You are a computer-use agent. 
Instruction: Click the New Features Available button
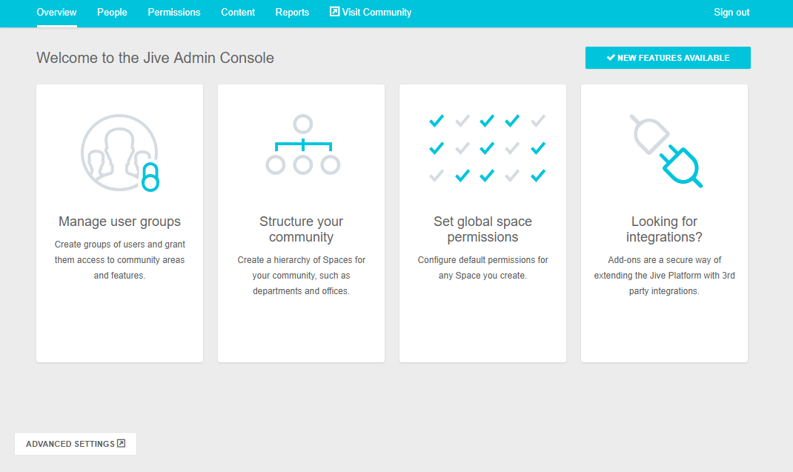click(668, 58)
